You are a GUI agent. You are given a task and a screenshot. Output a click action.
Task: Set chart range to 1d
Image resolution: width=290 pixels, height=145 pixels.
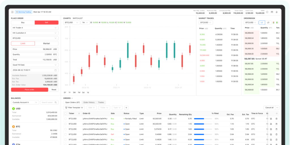[88, 93]
